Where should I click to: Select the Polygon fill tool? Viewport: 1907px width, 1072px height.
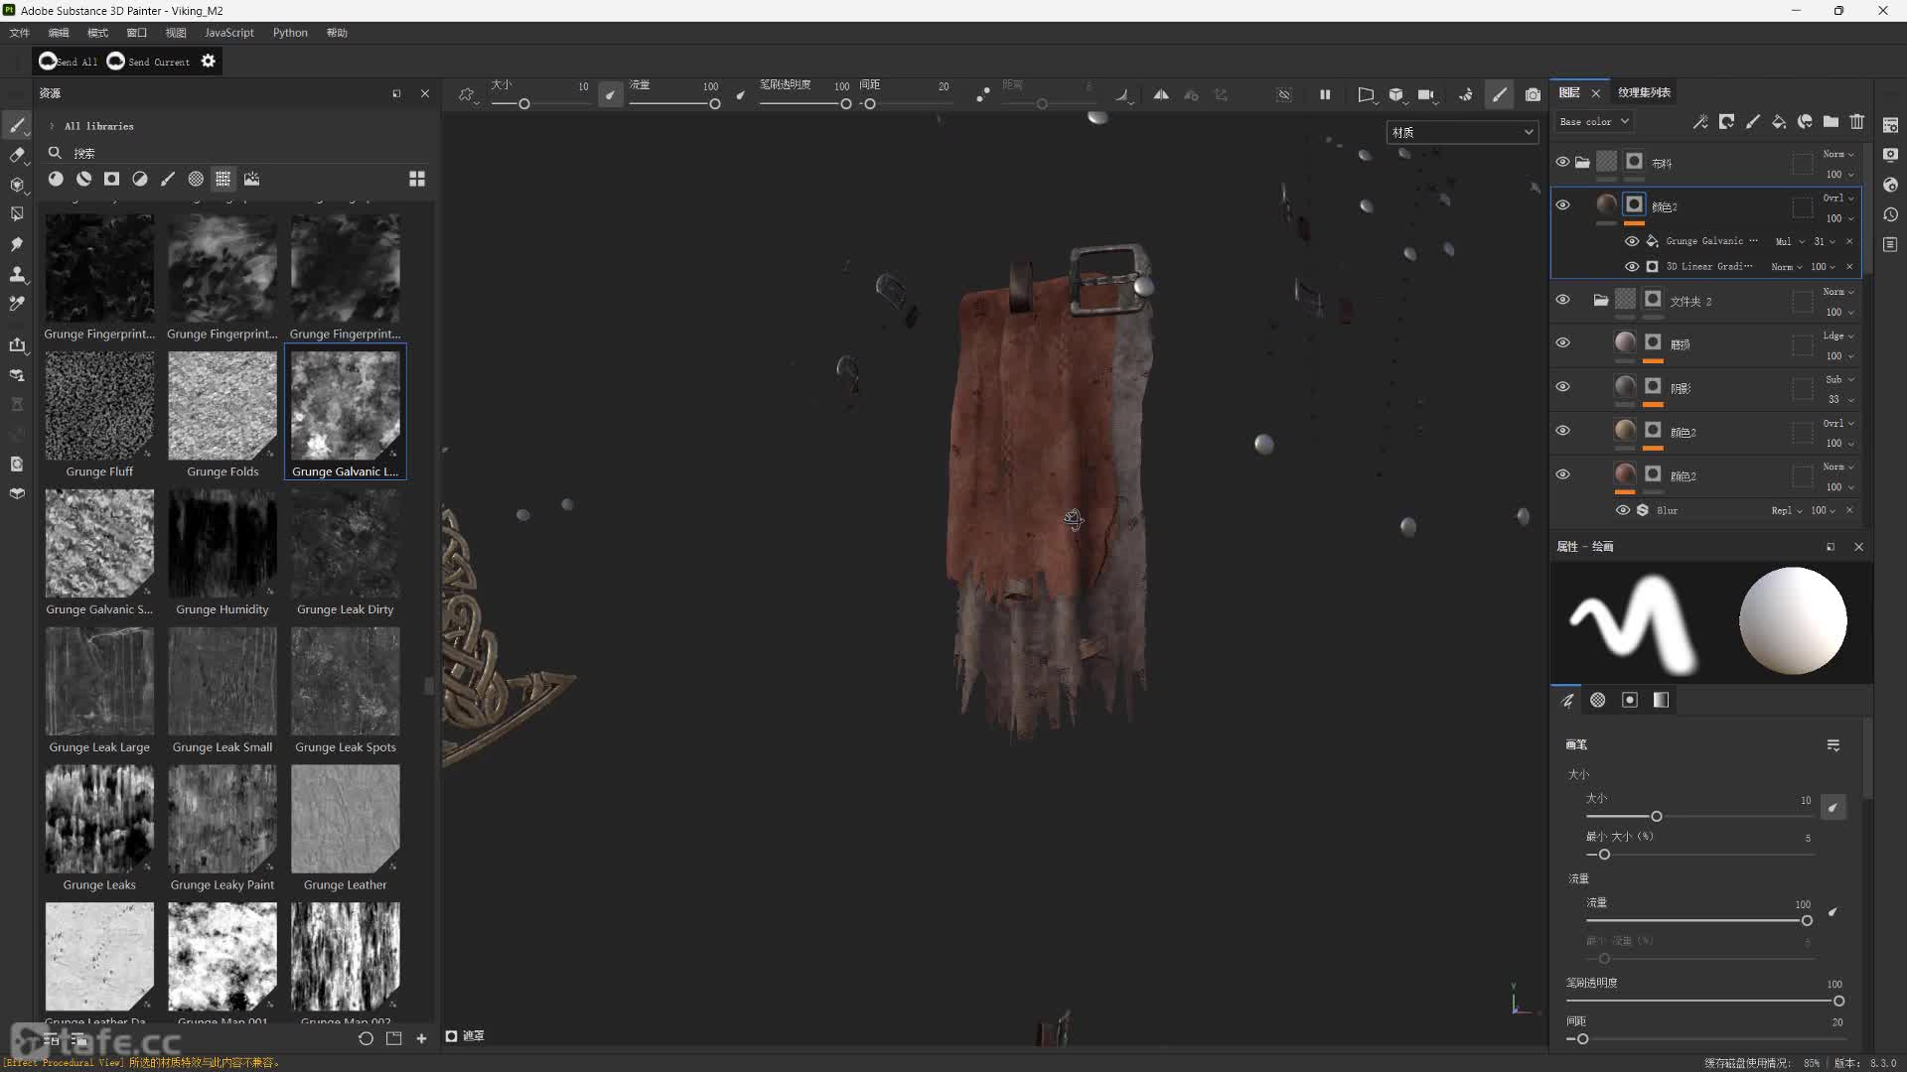coord(17,214)
